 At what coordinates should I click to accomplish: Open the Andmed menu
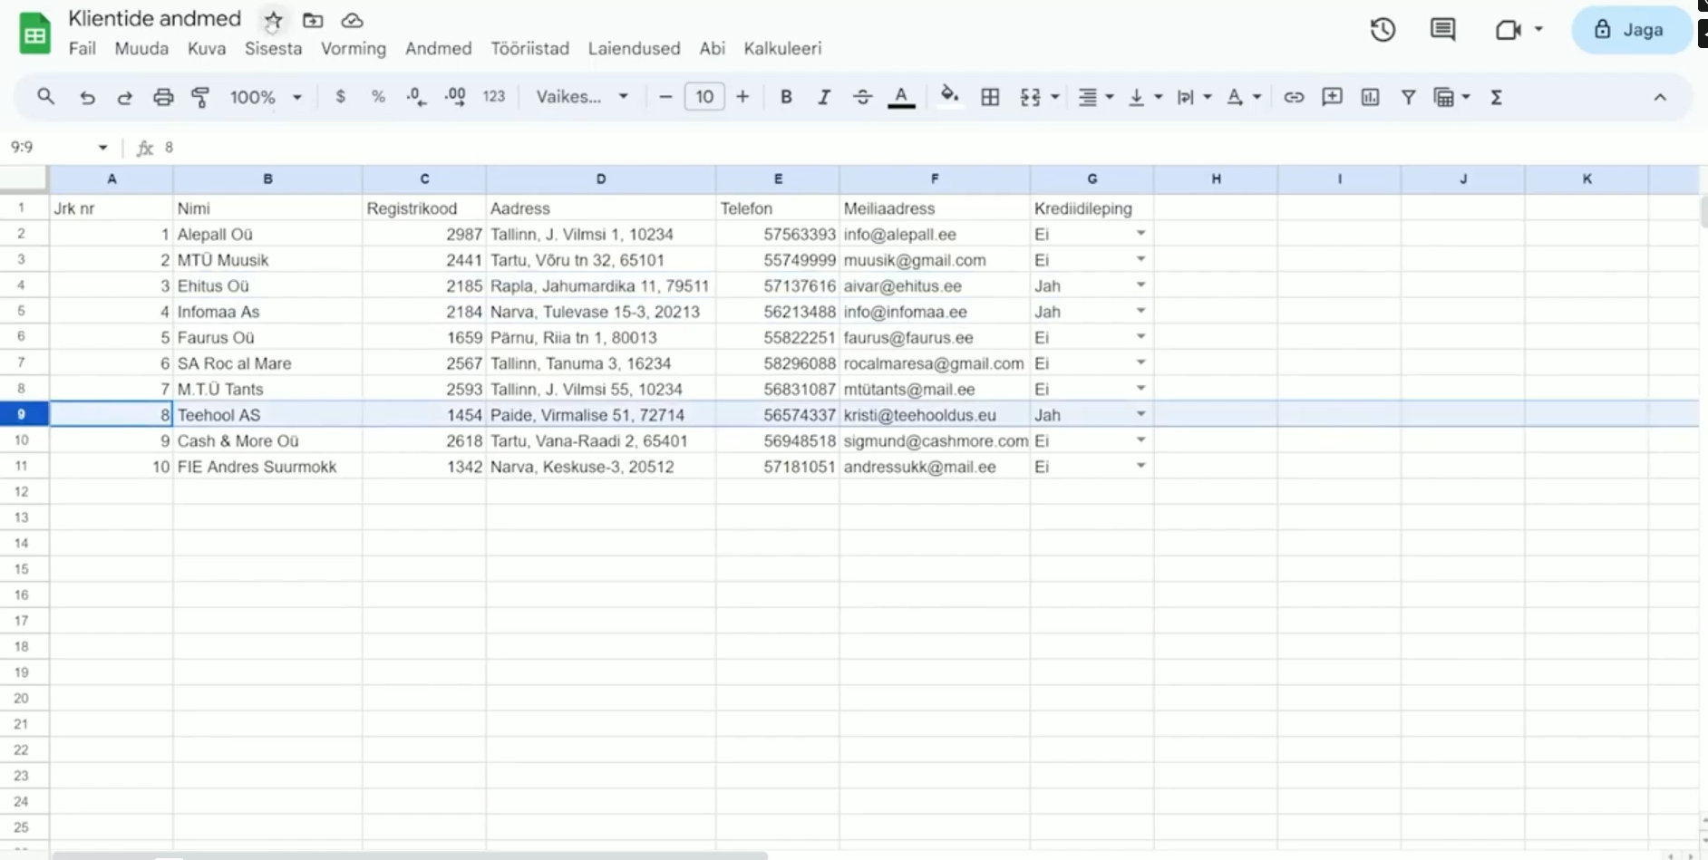click(438, 49)
